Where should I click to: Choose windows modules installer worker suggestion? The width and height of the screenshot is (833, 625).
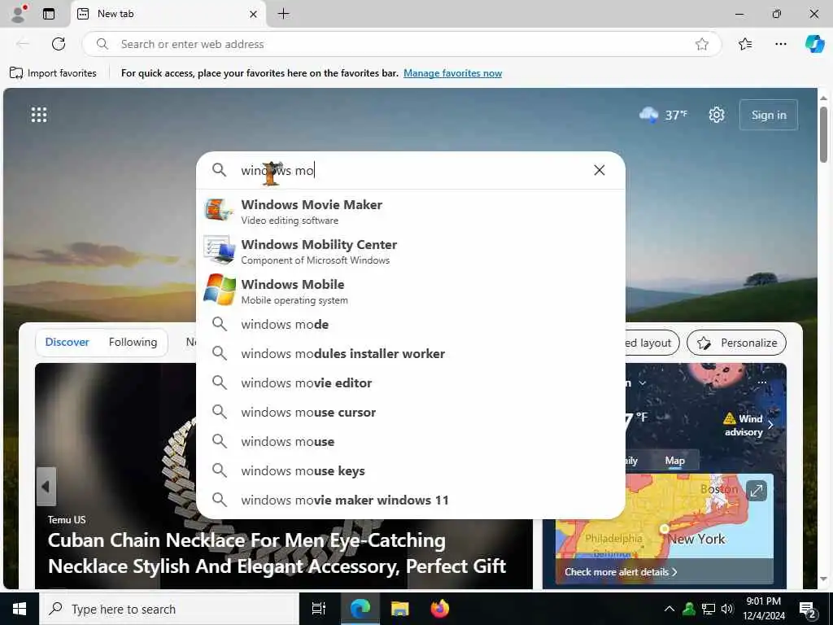pyautogui.click(x=411, y=353)
